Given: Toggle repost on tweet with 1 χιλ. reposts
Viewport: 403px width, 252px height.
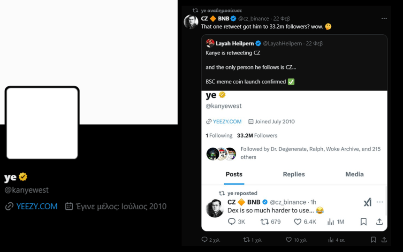Looking at the screenshot, I should pyautogui.click(x=247, y=240).
